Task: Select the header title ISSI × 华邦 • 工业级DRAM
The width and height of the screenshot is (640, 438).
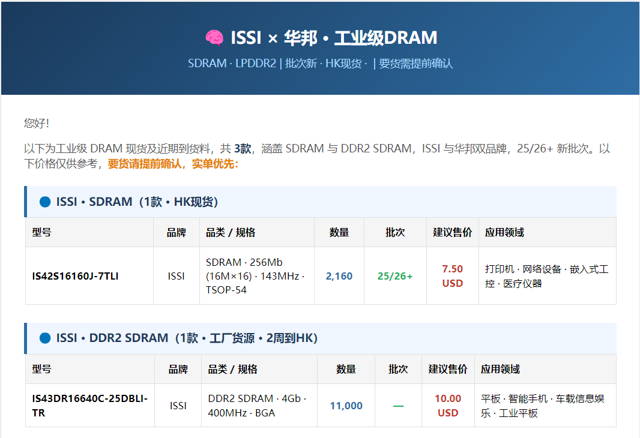Action: point(334,38)
